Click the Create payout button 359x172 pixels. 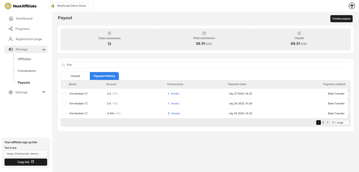(341, 19)
